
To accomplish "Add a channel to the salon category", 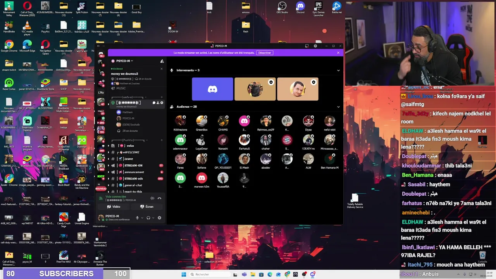I will [x=162, y=97].
